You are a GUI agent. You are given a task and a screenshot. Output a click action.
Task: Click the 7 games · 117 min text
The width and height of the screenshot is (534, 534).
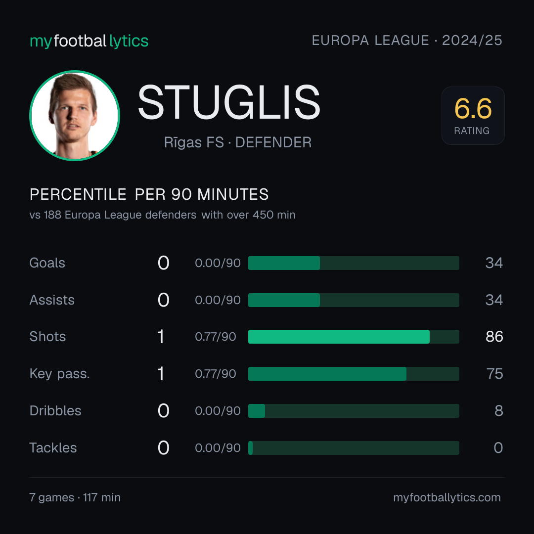tap(75, 497)
